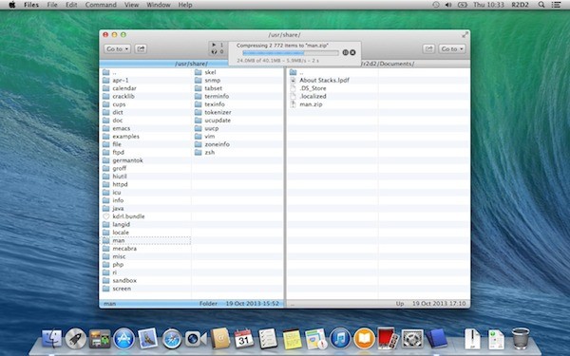Screen dimensions: 570x356
Task: Click the folder icon next to php
Action: pos(106,265)
